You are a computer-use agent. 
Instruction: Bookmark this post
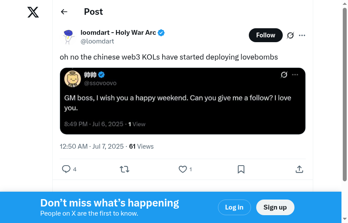coord(241,169)
